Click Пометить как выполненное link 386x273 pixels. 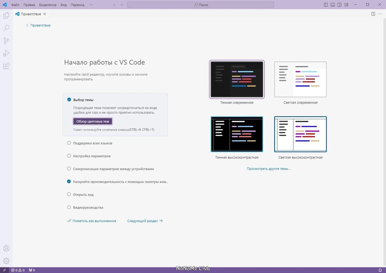(x=92, y=221)
